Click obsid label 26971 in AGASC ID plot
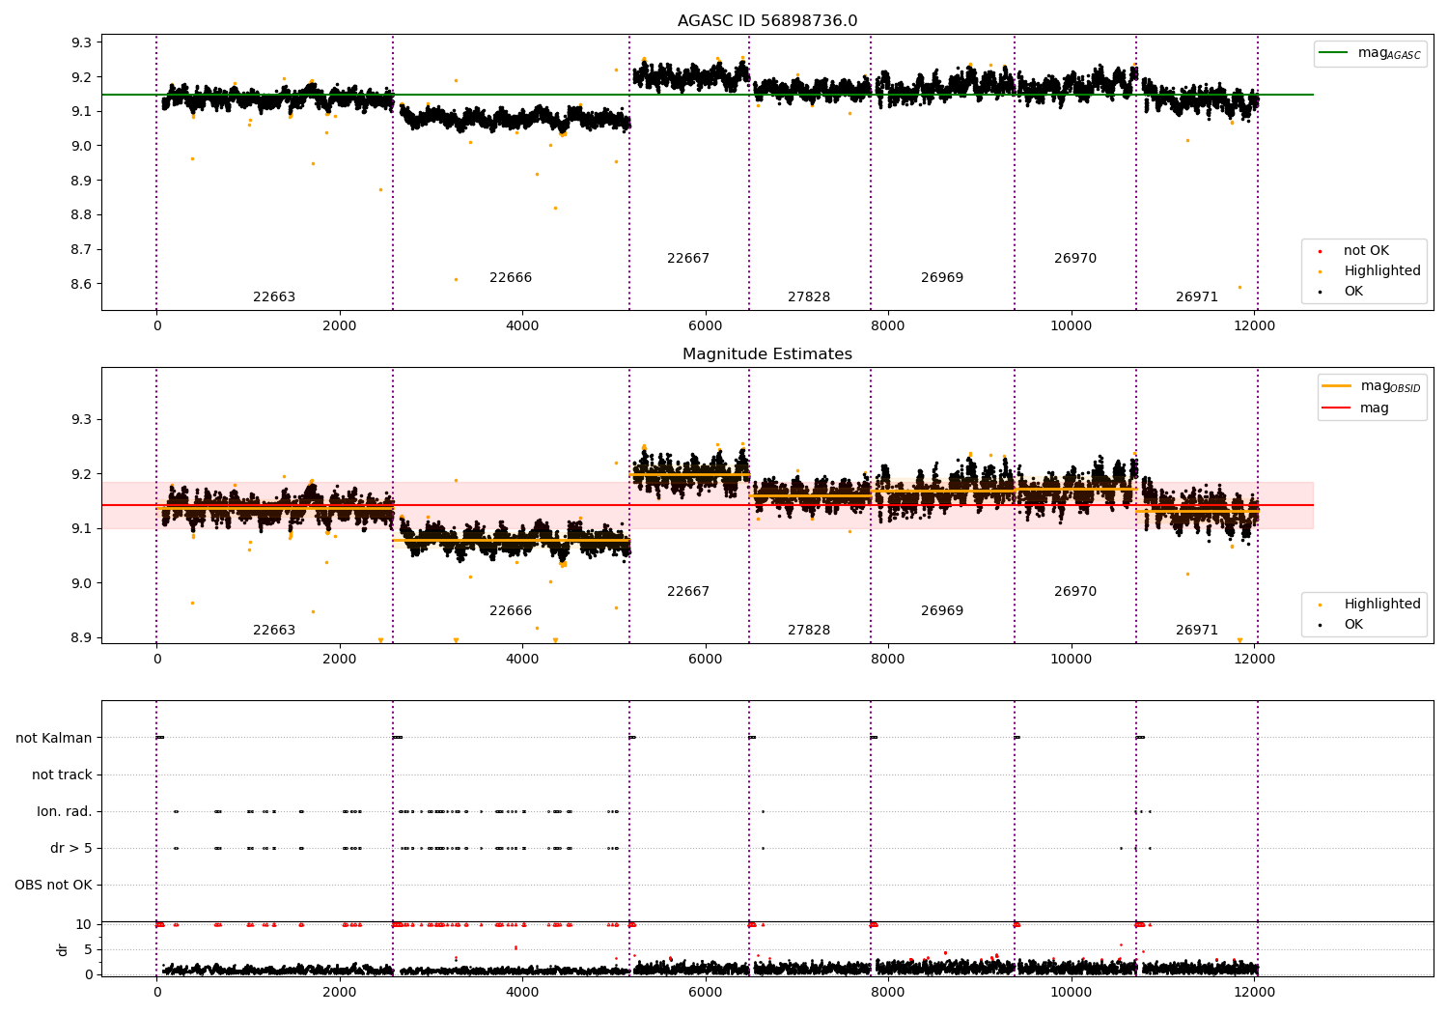The image size is (1448, 1014). [x=1197, y=297]
